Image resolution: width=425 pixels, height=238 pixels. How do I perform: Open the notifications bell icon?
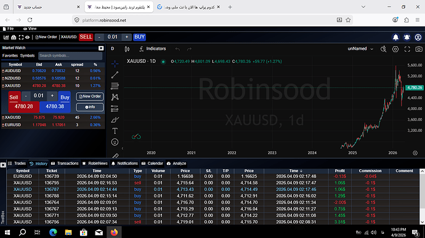395,38
